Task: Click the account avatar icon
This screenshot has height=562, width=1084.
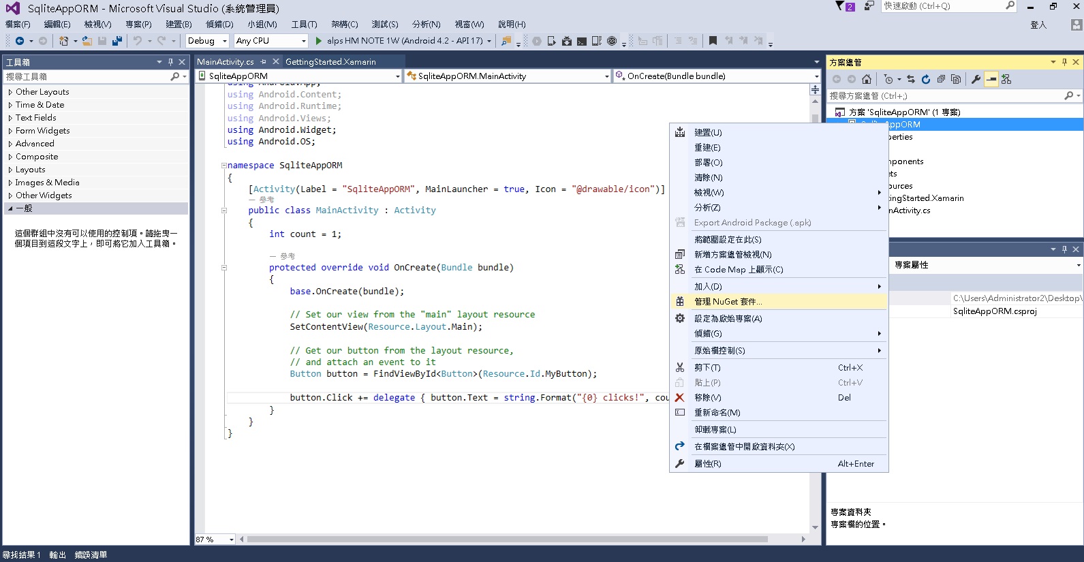Action: [x=1077, y=25]
